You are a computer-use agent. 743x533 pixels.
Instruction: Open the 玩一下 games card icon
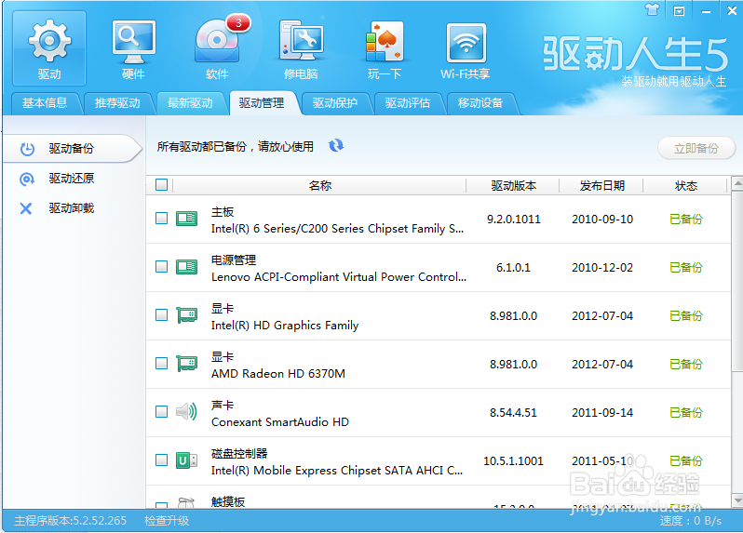click(x=385, y=48)
